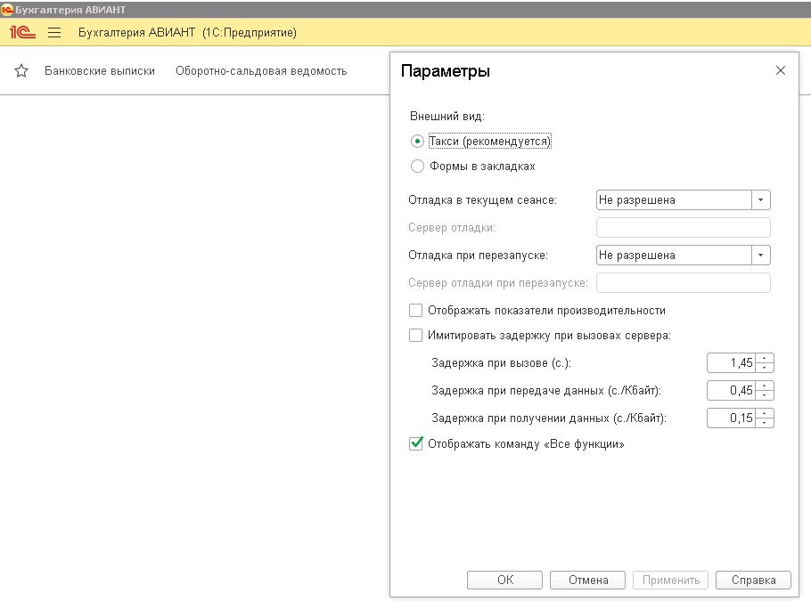Open the main hamburger menu

[x=54, y=33]
